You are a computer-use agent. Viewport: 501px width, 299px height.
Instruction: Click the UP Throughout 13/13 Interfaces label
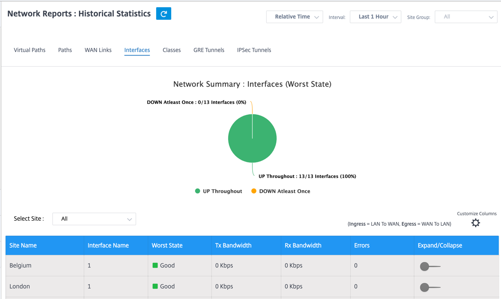point(307,176)
